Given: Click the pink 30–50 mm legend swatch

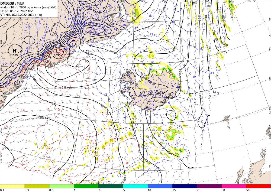Looking at the screenshot, I should [234, 186].
